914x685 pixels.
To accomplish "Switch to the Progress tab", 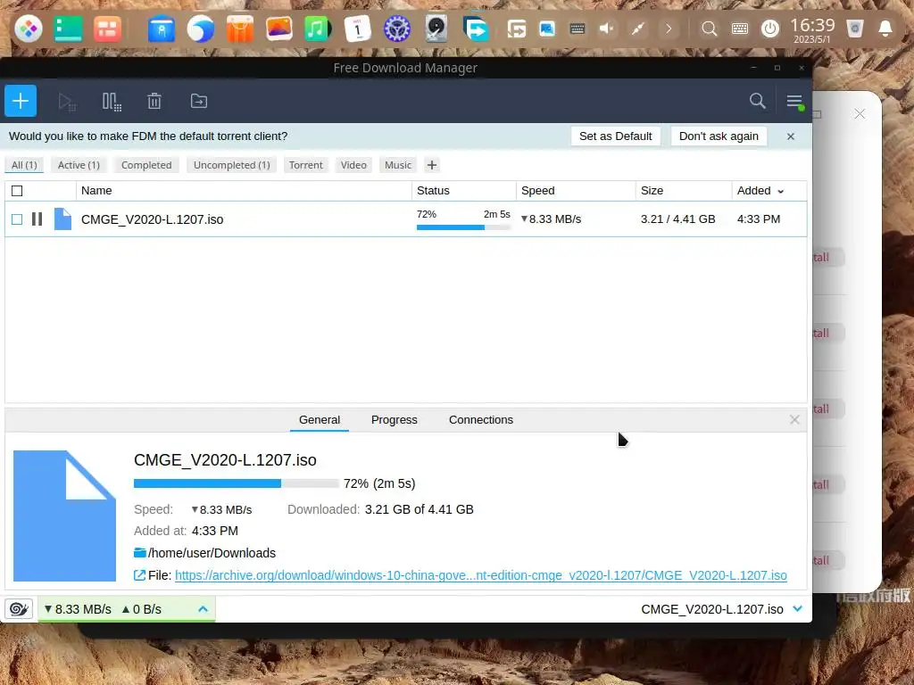I will click(394, 419).
